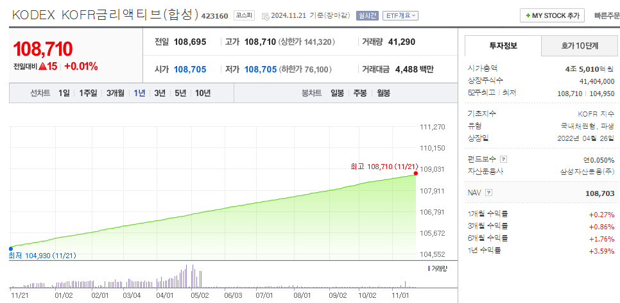Click the help icon next to 펀드보수
Screen dimensions: 620x303
coord(503,160)
